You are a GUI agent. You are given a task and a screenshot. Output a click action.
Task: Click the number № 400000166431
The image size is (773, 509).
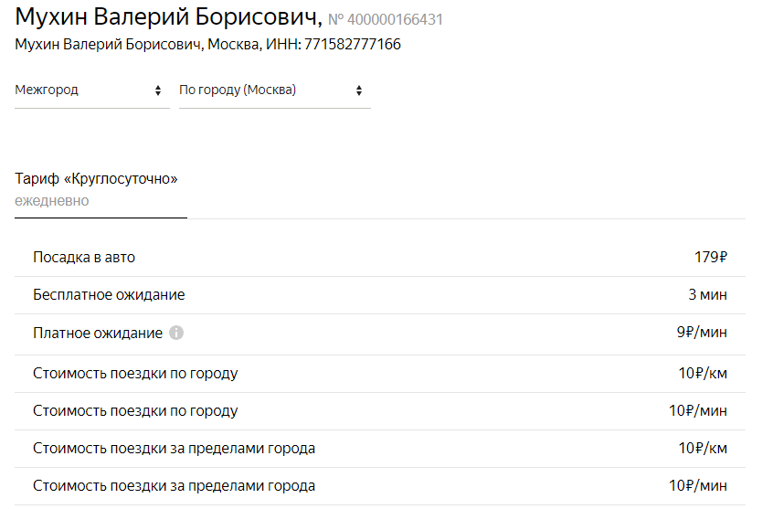[386, 20]
